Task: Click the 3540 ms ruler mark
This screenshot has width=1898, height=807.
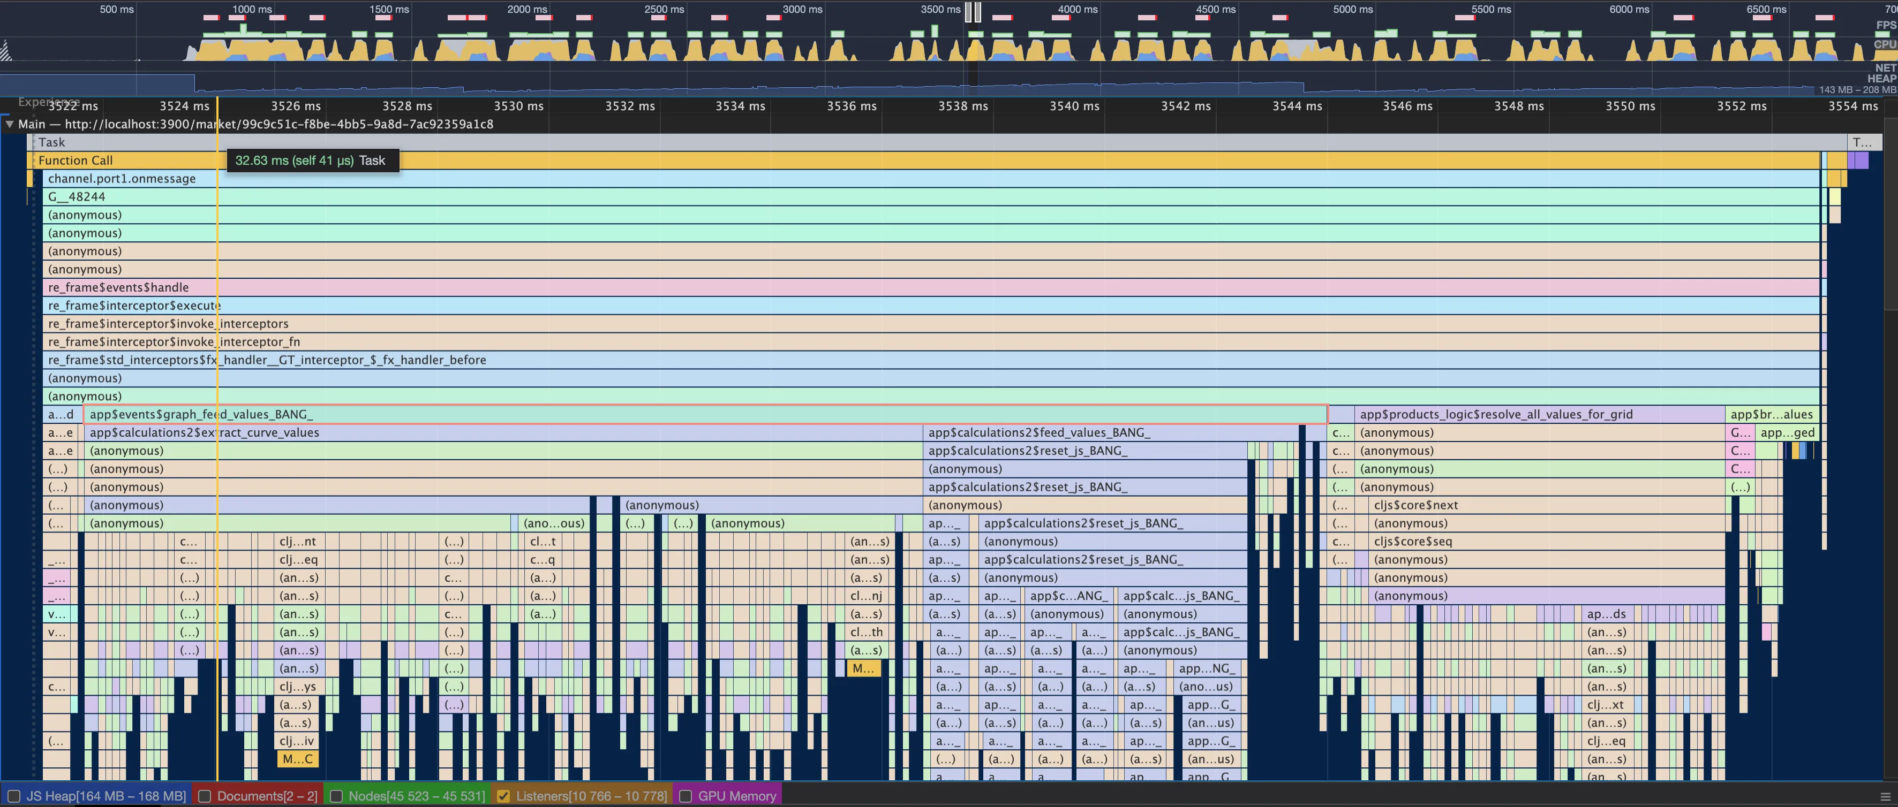Action: coord(1074,106)
